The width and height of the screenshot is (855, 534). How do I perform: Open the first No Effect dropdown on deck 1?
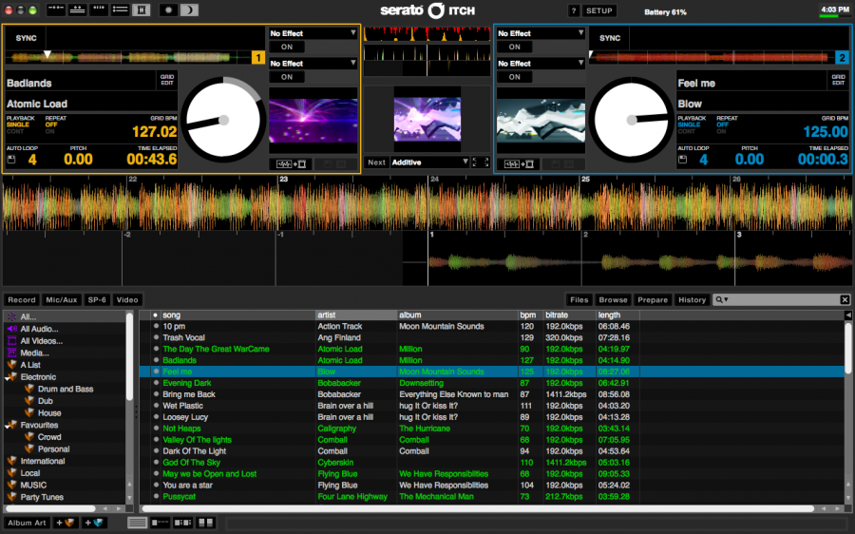pos(313,33)
